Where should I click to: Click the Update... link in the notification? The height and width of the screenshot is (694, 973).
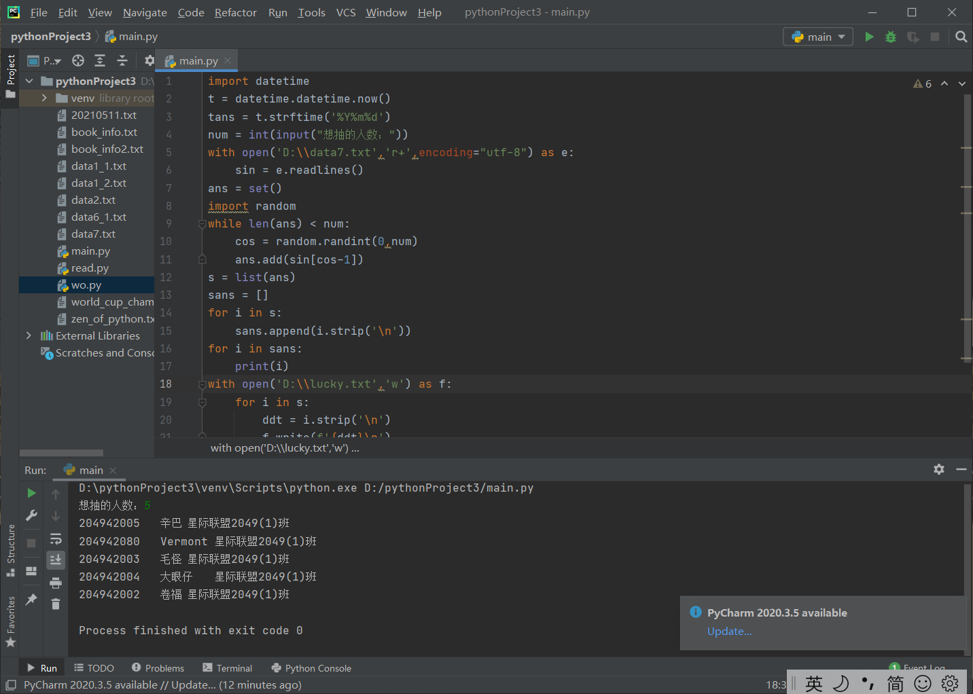tap(729, 631)
